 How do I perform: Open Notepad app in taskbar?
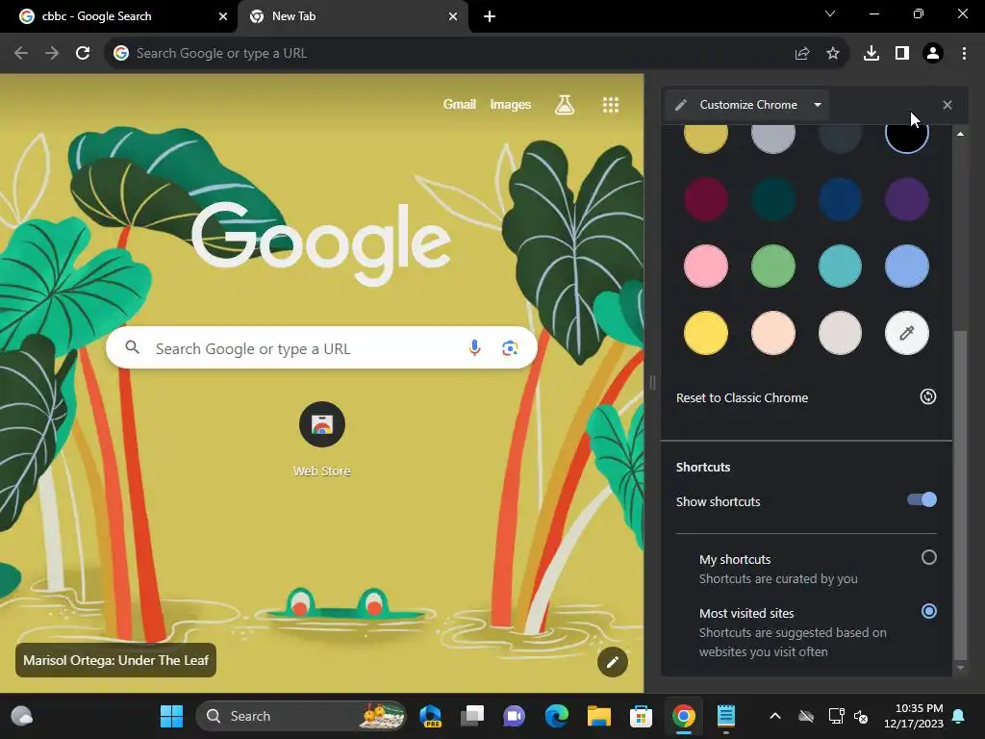(725, 716)
